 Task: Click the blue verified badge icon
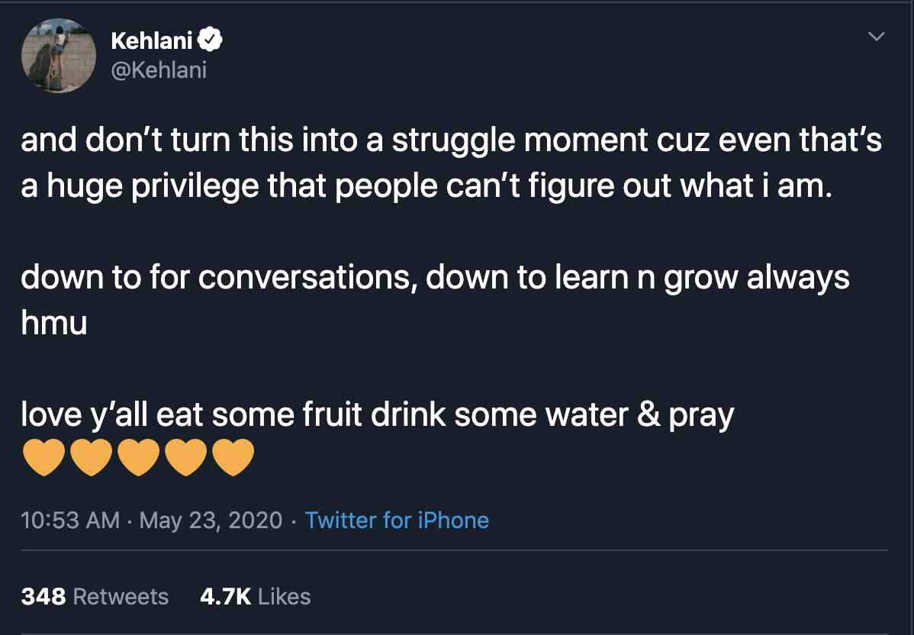pyautogui.click(x=210, y=40)
